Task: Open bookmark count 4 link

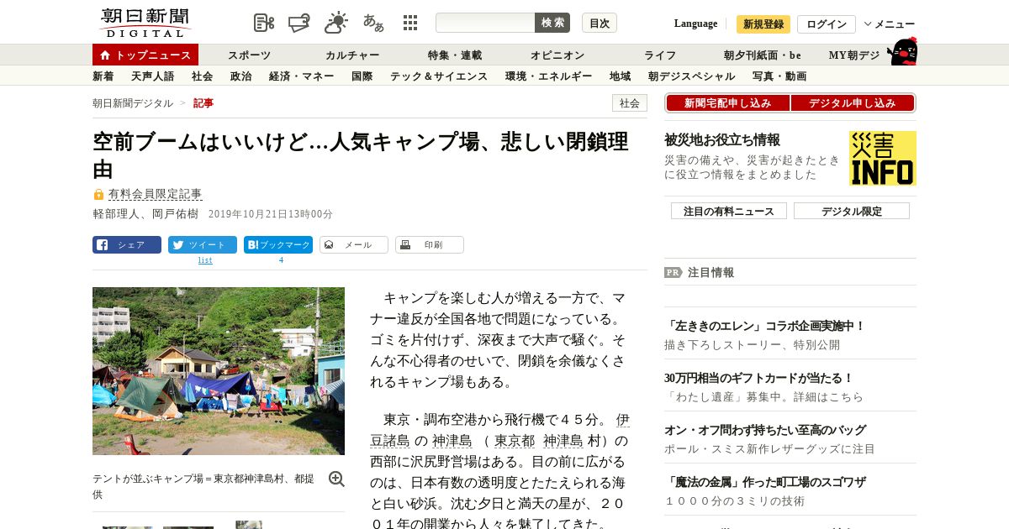Action: click(281, 260)
